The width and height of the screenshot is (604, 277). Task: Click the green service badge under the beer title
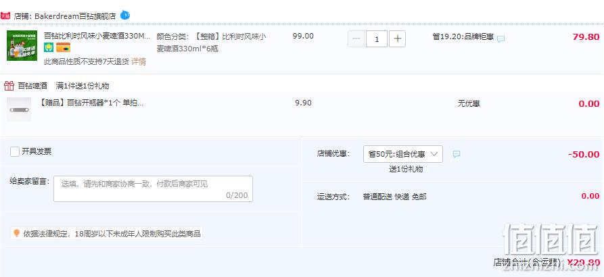click(x=49, y=47)
